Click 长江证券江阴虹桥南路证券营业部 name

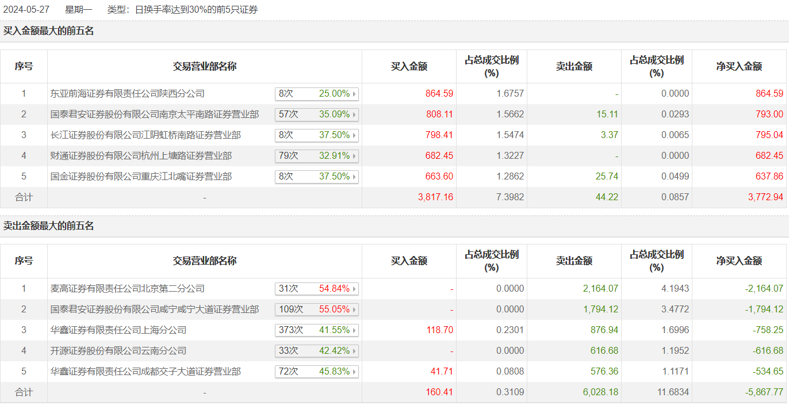[x=145, y=135]
